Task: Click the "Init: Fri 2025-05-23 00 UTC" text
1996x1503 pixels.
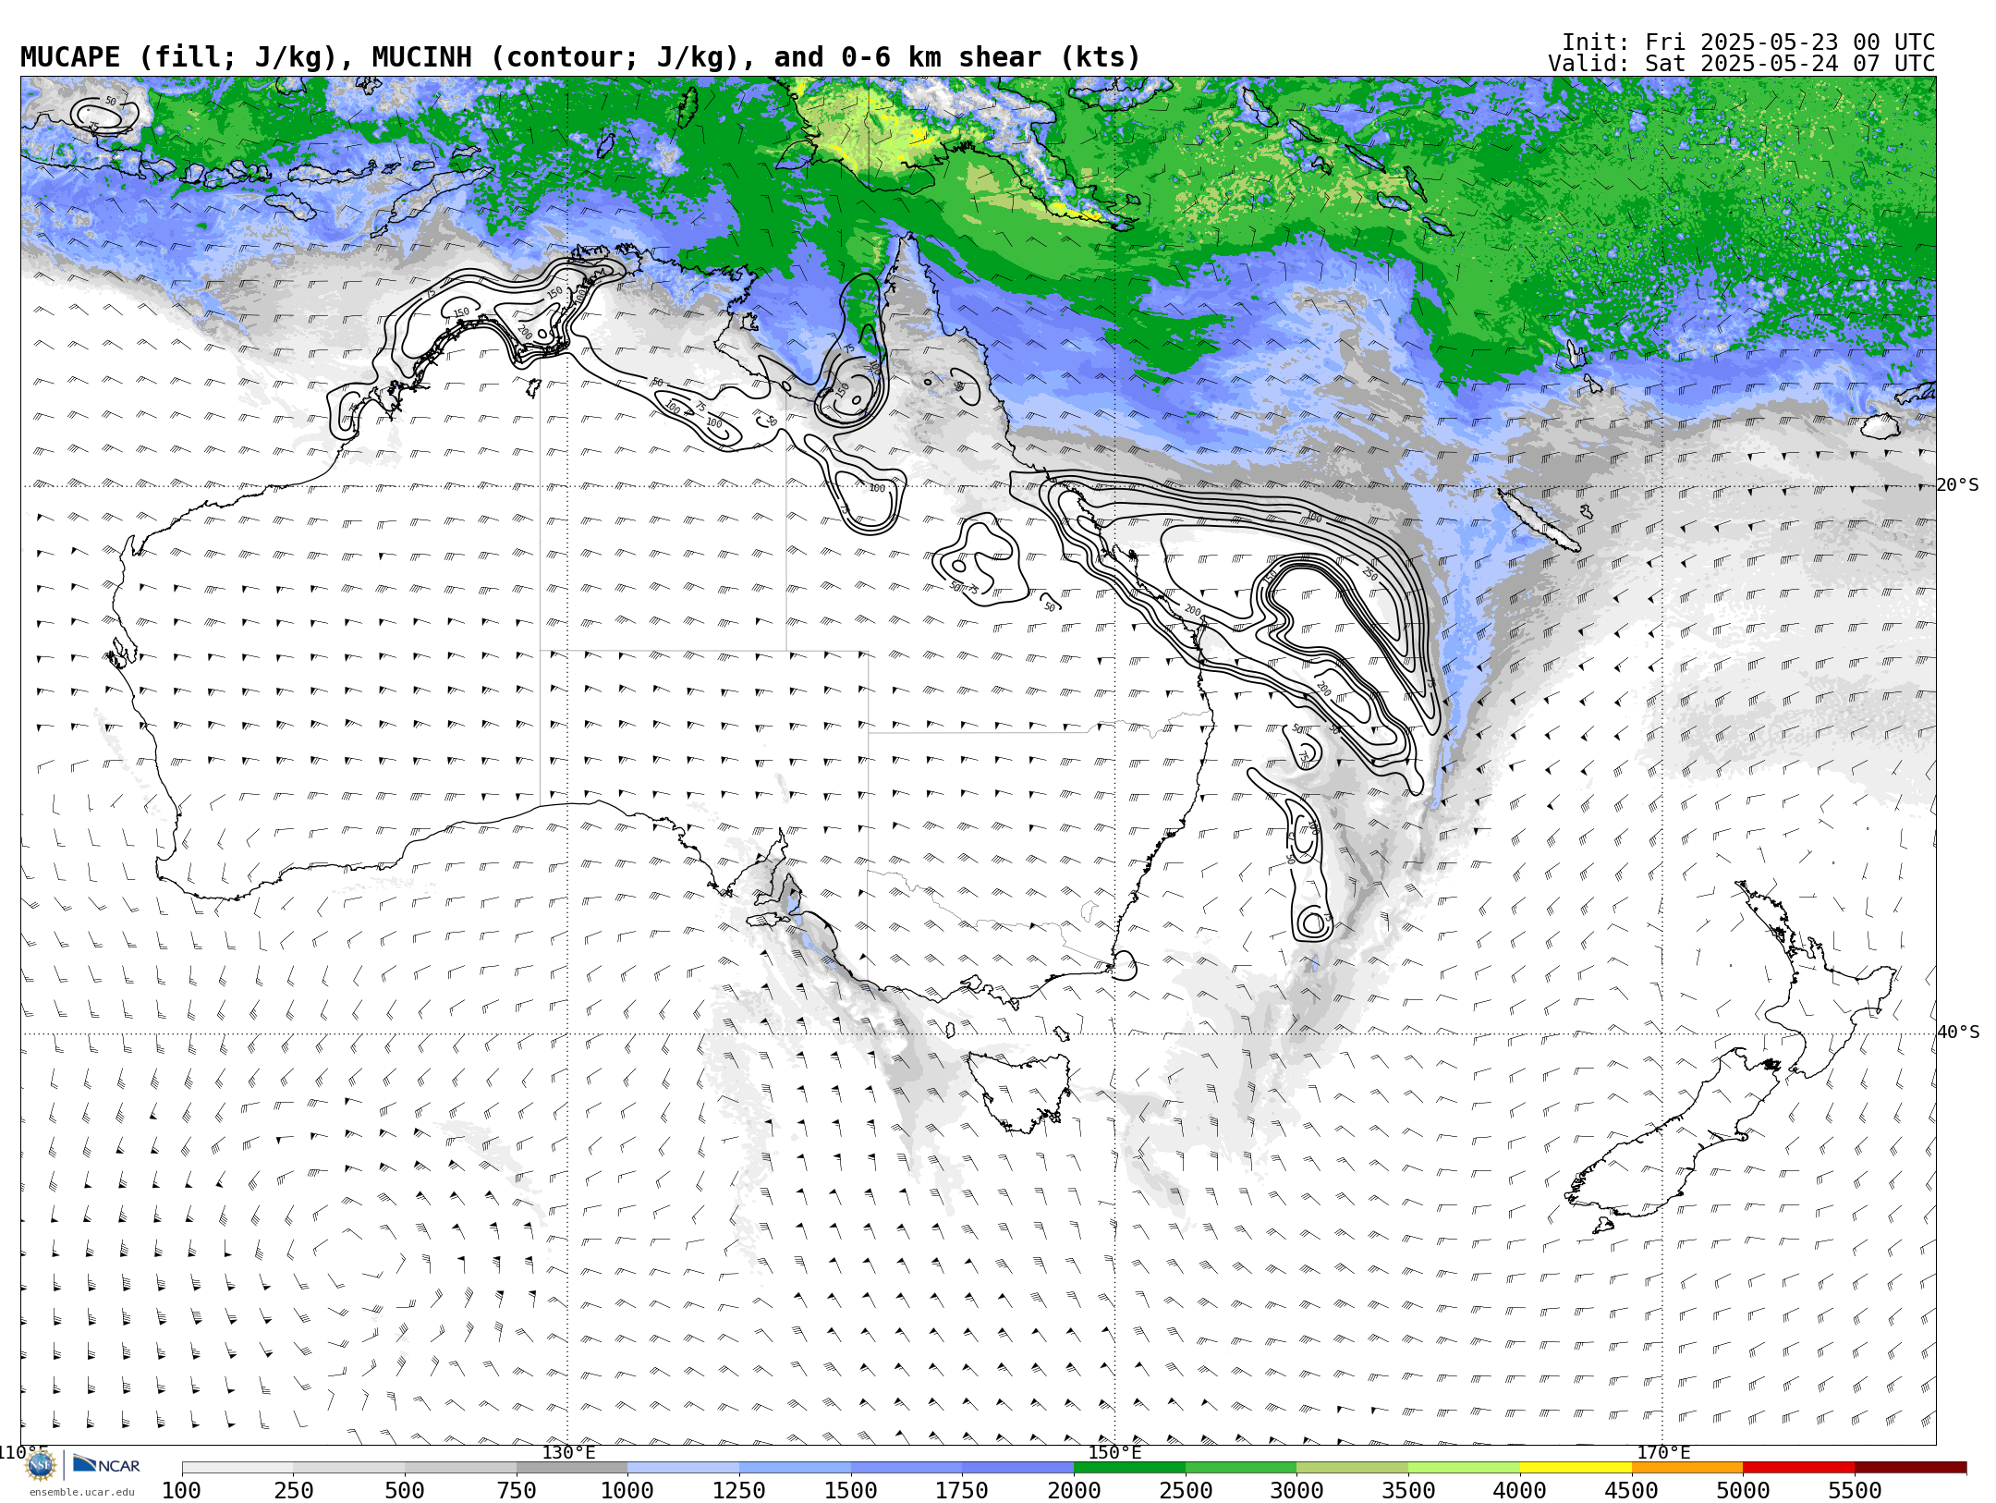Action: pos(1748,43)
